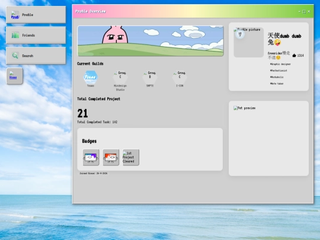Minimize the Profile Overview window
This screenshot has width=320, height=240.
point(299,12)
